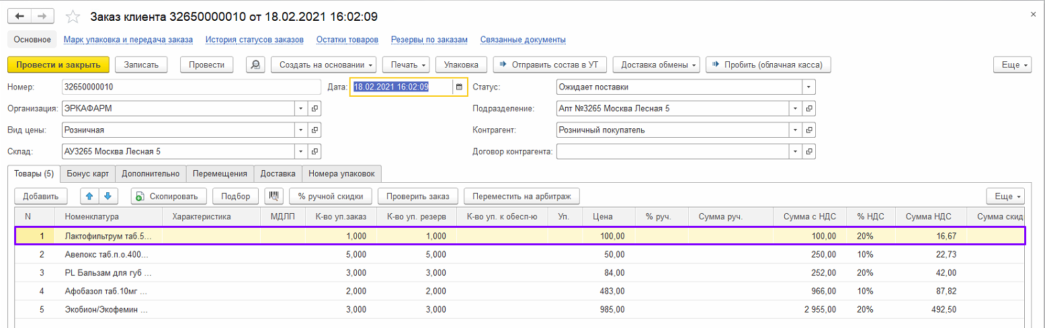Click the magnifier document search icon
The width and height of the screenshot is (1045, 328).
pos(255,65)
